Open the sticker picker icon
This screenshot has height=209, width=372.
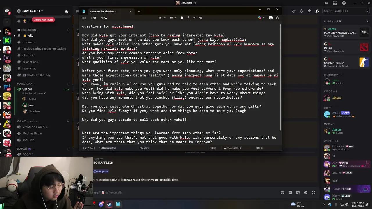pos(298,192)
